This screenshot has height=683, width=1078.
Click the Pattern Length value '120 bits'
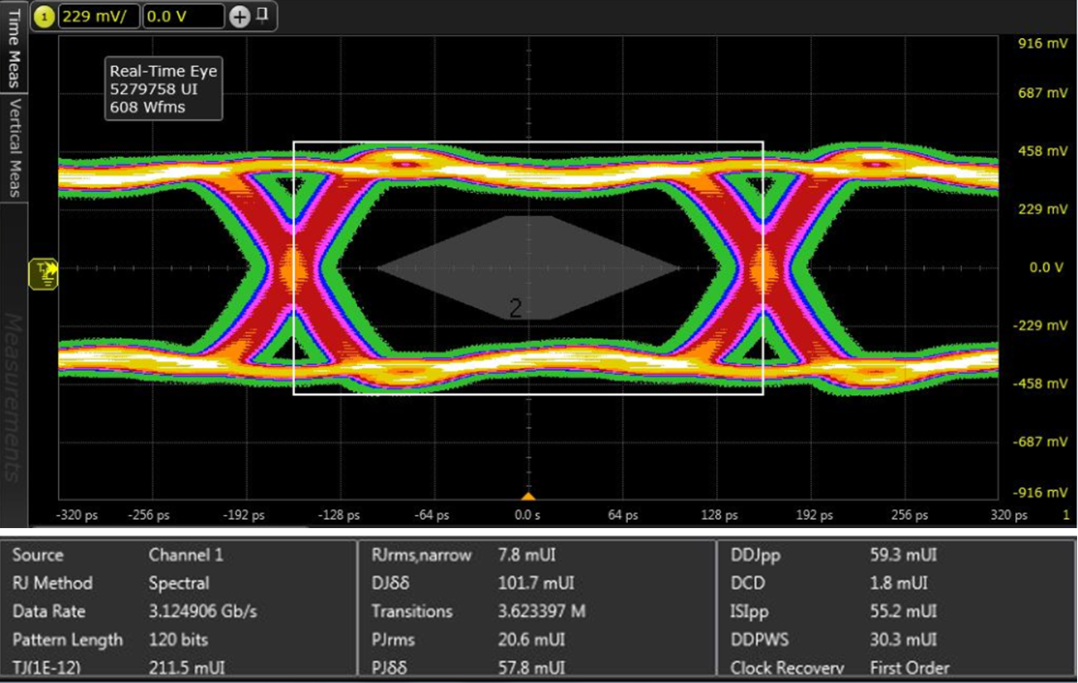[178, 639]
